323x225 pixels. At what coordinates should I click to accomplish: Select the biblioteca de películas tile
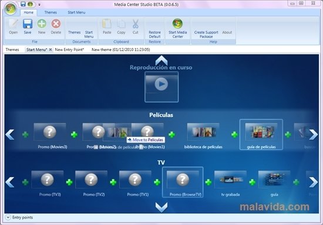203,132
